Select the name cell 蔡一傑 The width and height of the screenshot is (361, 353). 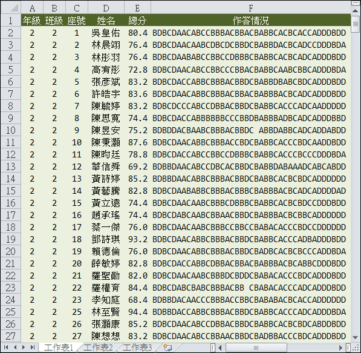[x=106, y=227]
